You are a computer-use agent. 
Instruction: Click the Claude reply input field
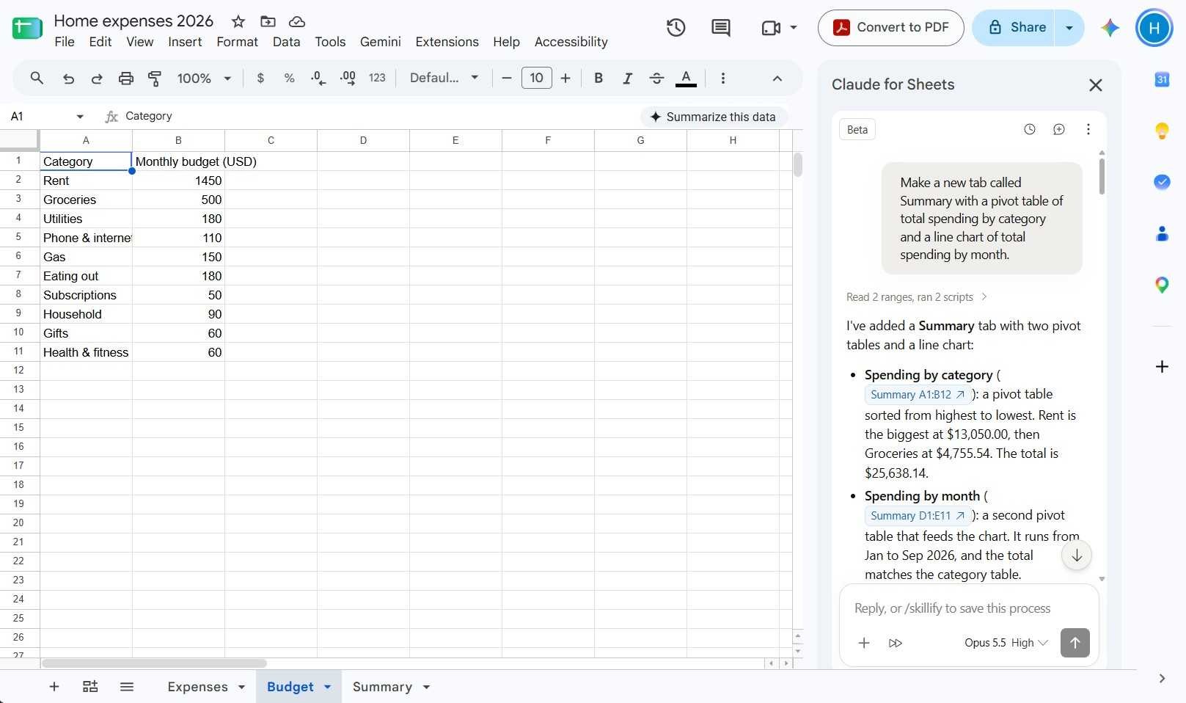(x=968, y=608)
